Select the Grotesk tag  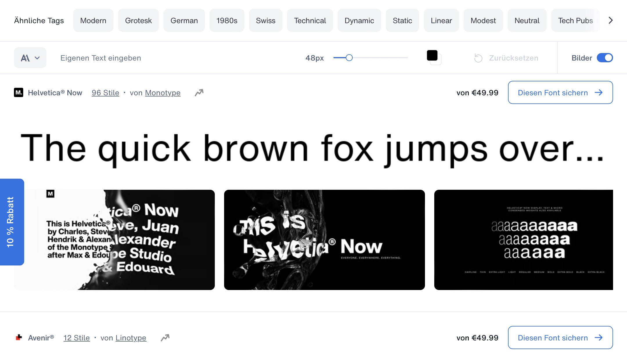click(138, 21)
